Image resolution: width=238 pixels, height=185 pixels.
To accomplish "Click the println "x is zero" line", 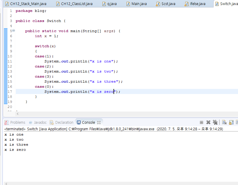I will pyautogui.click(x=82, y=92).
